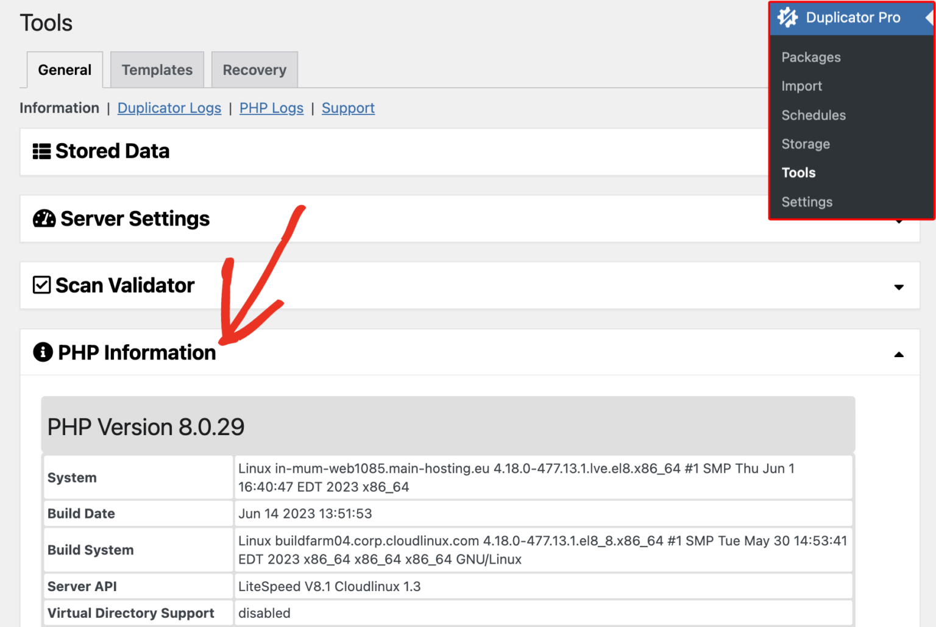Open Settings in the Duplicator Pro menu
The height and width of the screenshot is (627, 936).
[807, 201]
